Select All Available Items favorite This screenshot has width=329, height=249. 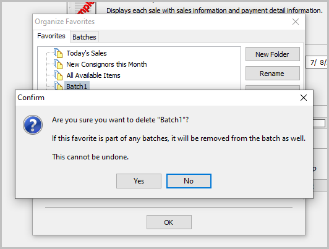pos(93,75)
